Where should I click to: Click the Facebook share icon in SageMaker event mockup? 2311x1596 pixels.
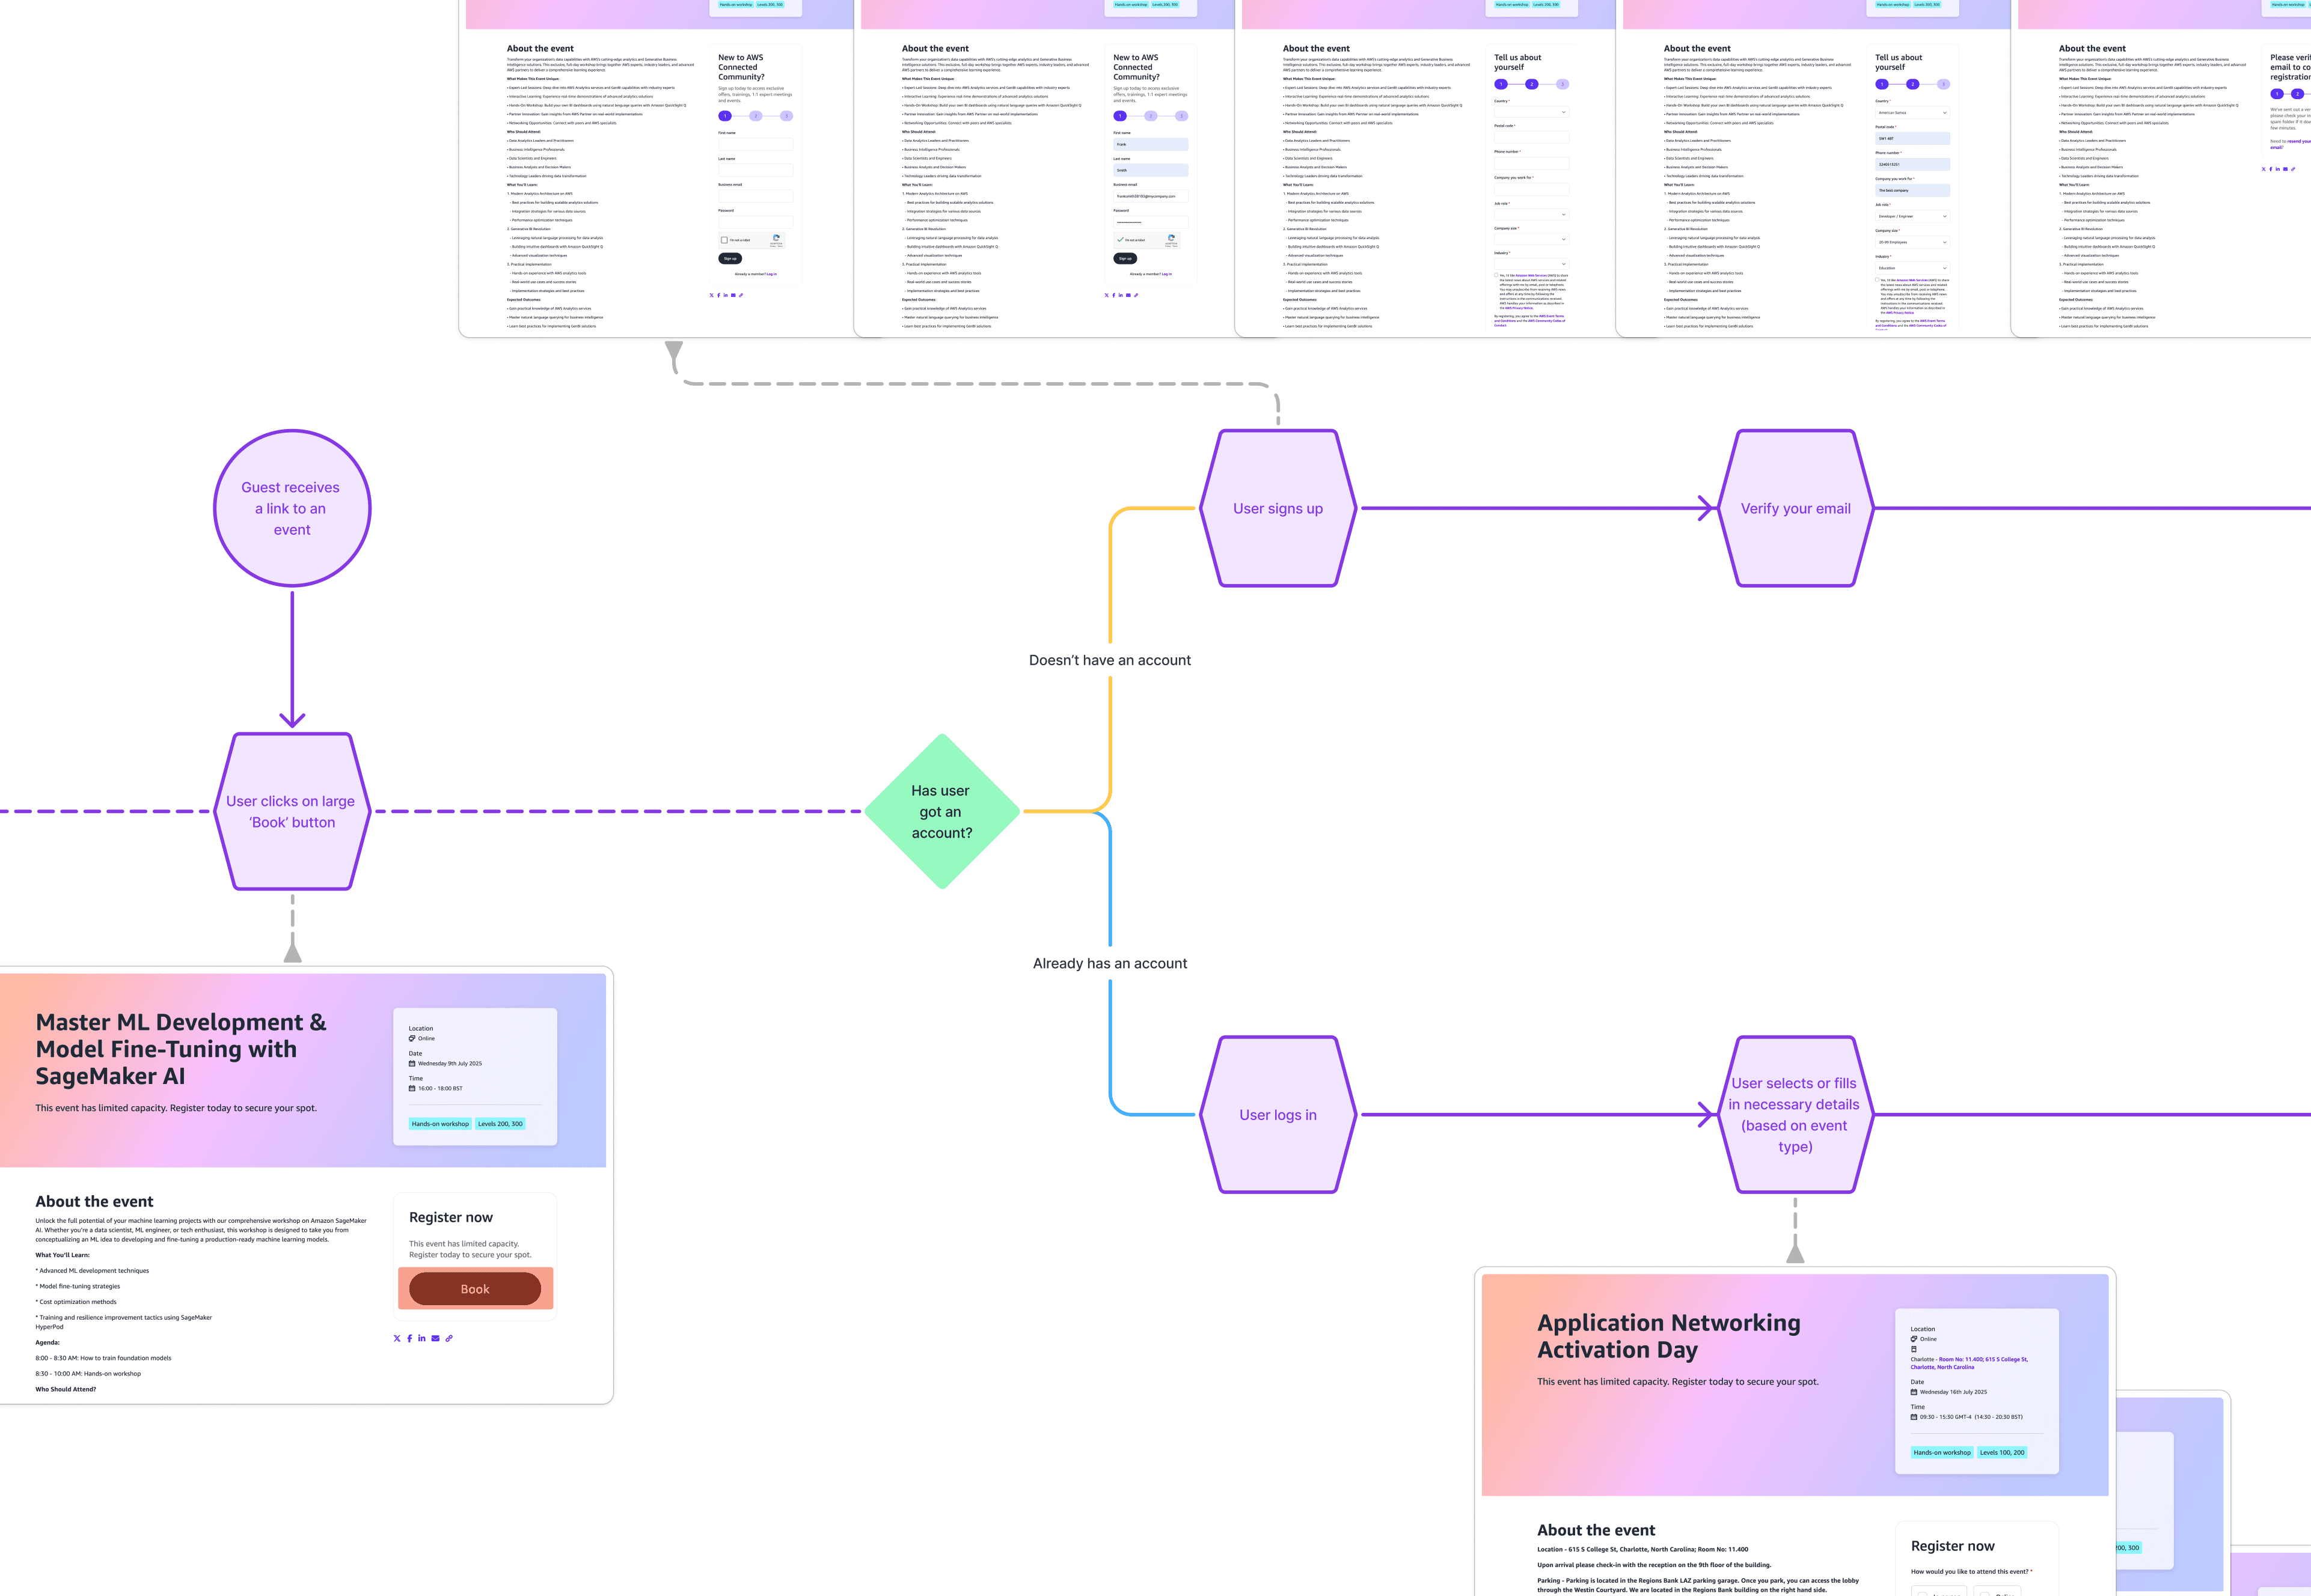(409, 1338)
